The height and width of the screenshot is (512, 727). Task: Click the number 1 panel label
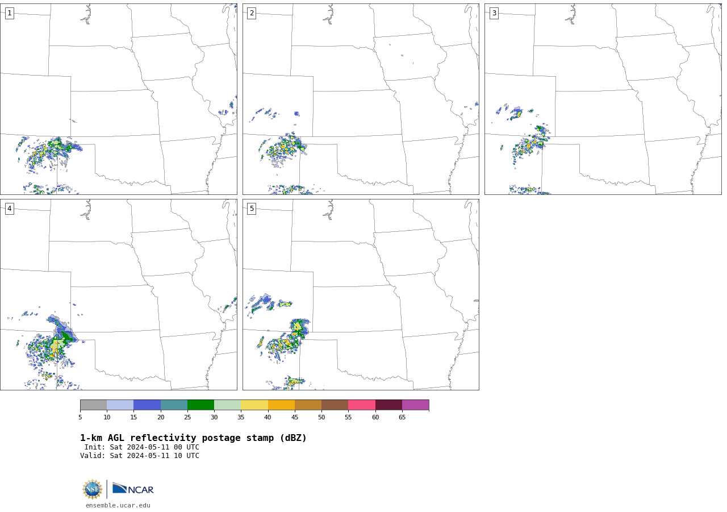pyautogui.click(x=9, y=13)
